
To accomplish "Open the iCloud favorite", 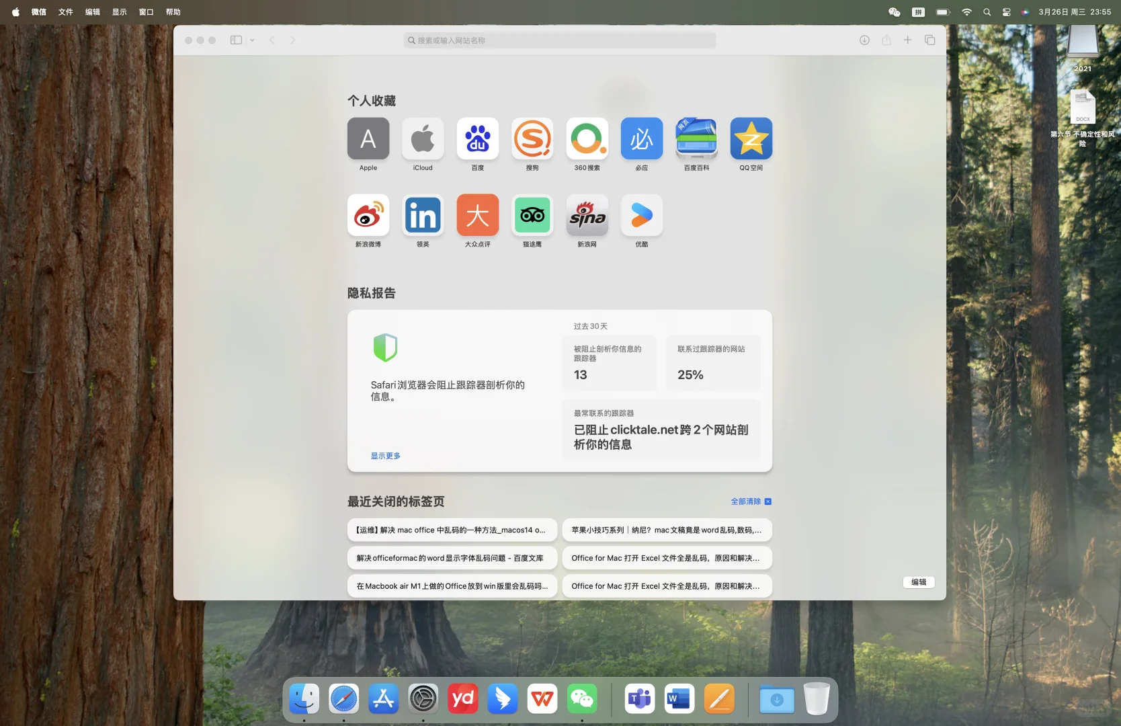I will coord(423,139).
